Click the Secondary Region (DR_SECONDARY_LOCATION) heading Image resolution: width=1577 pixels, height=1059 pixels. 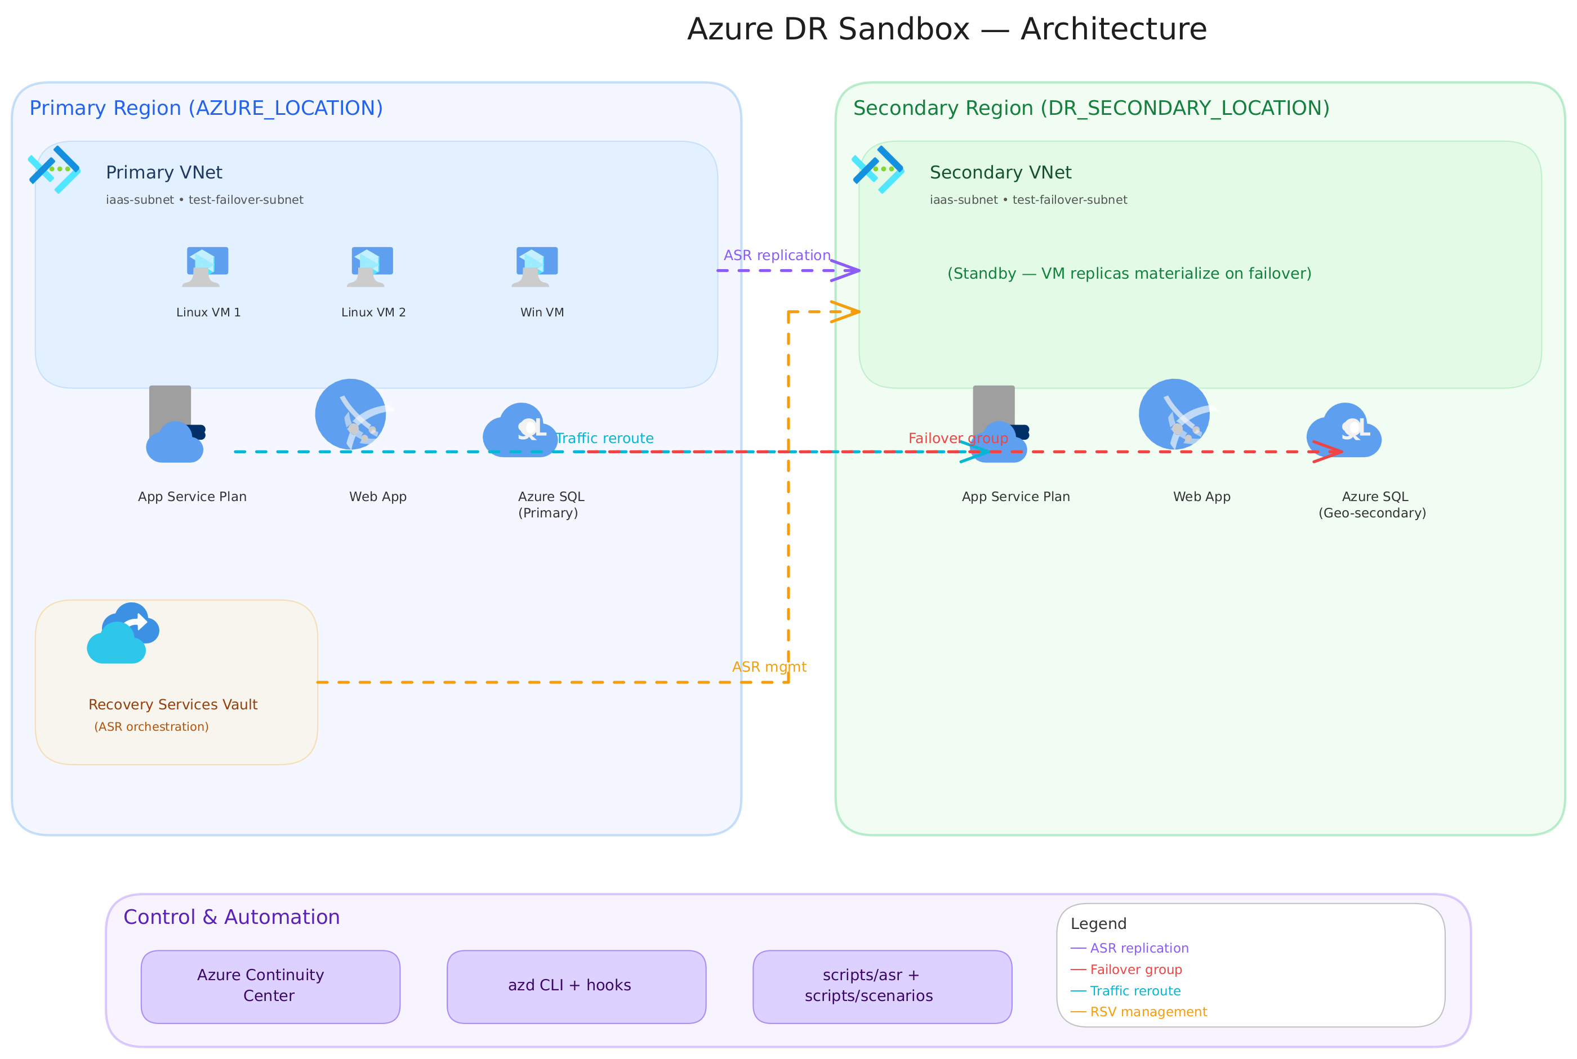click(1091, 108)
